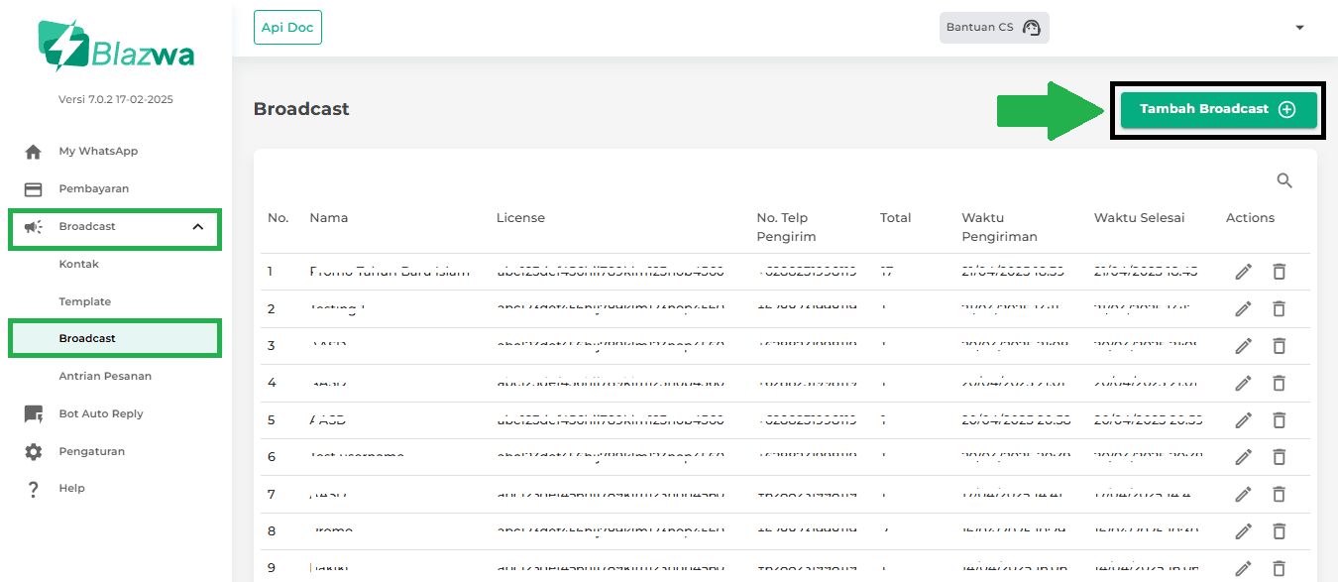Edit broadcast in row 8
The height and width of the screenshot is (582, 1338).
1244,531
